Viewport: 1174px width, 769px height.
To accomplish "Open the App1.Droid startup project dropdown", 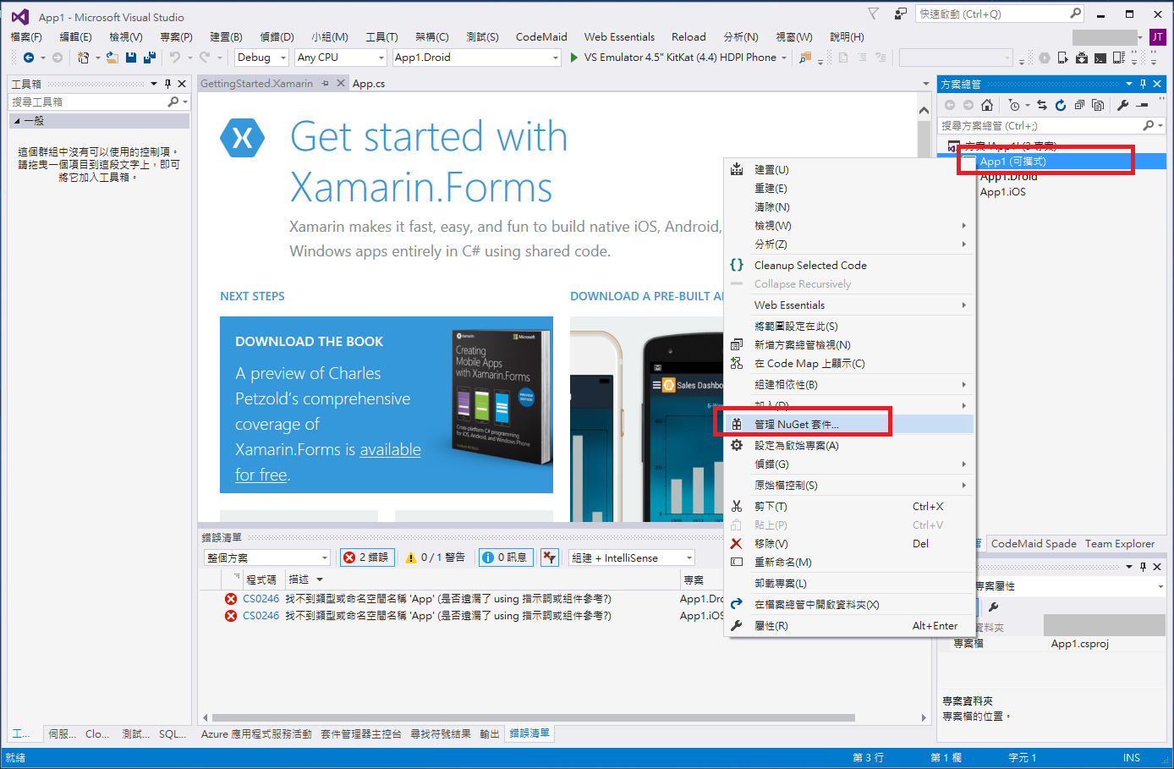I will [476, 58].
